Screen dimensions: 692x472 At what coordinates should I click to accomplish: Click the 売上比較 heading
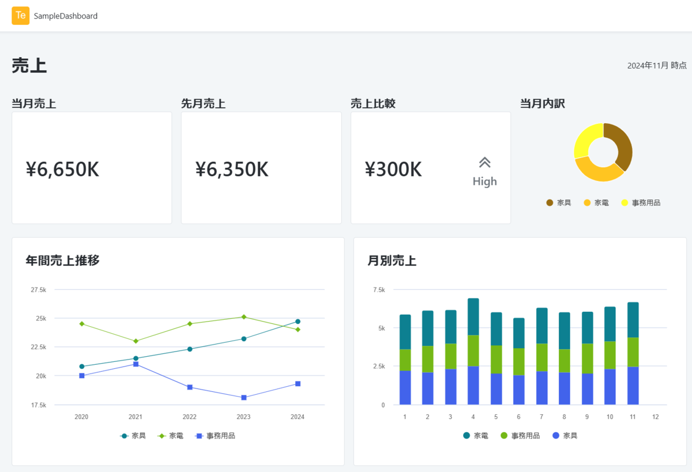373,104
